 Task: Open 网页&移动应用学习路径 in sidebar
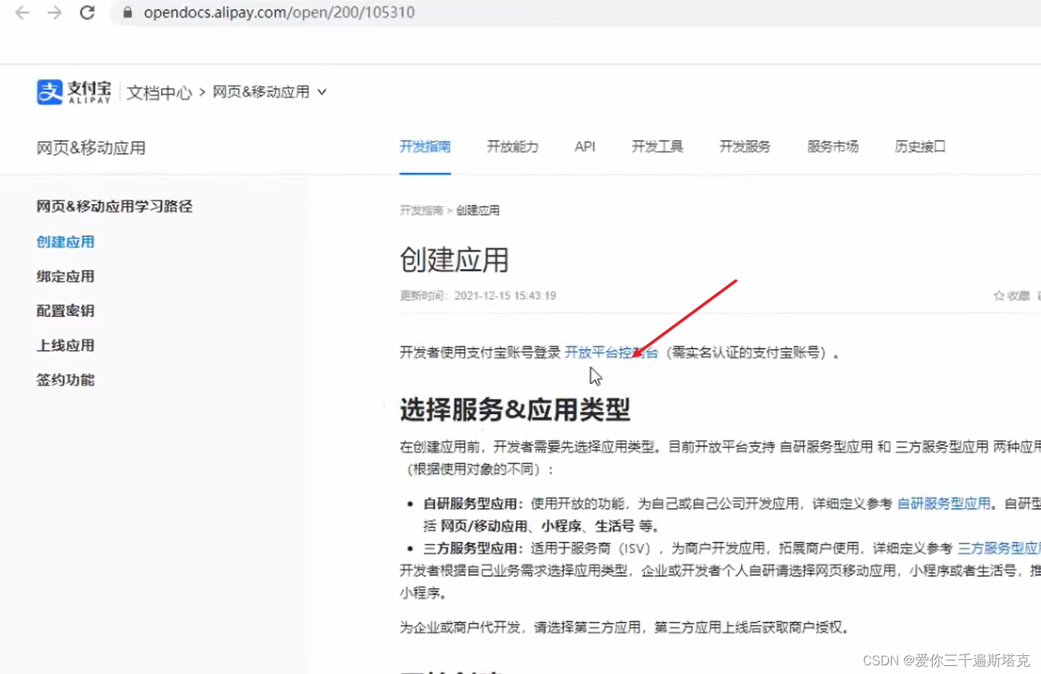[x=115, y=206]
